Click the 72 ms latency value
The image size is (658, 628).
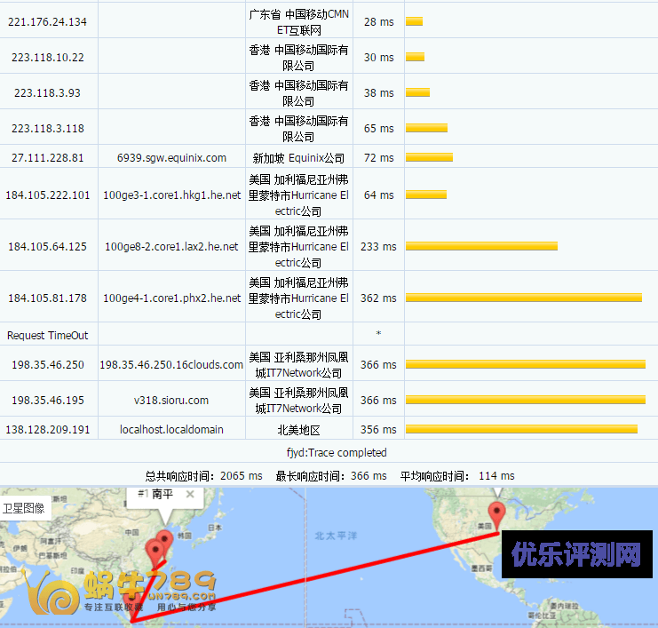(378, 158)
